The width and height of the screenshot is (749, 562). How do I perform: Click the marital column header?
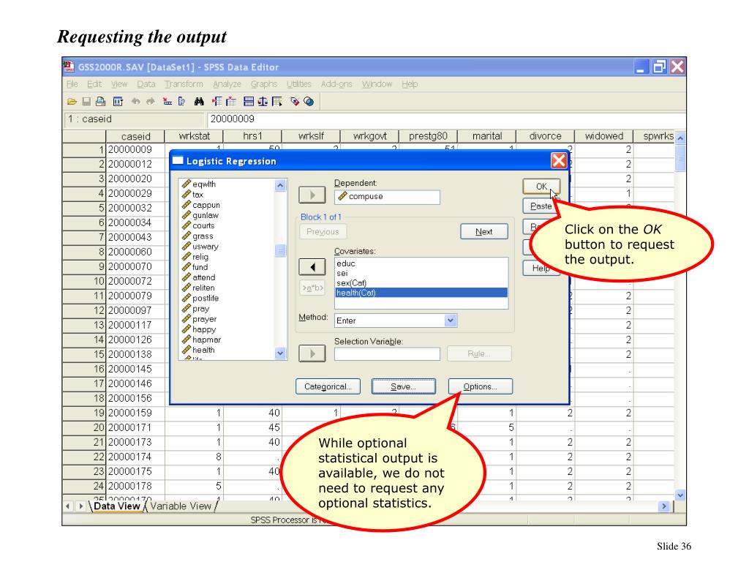pos(486,136)
